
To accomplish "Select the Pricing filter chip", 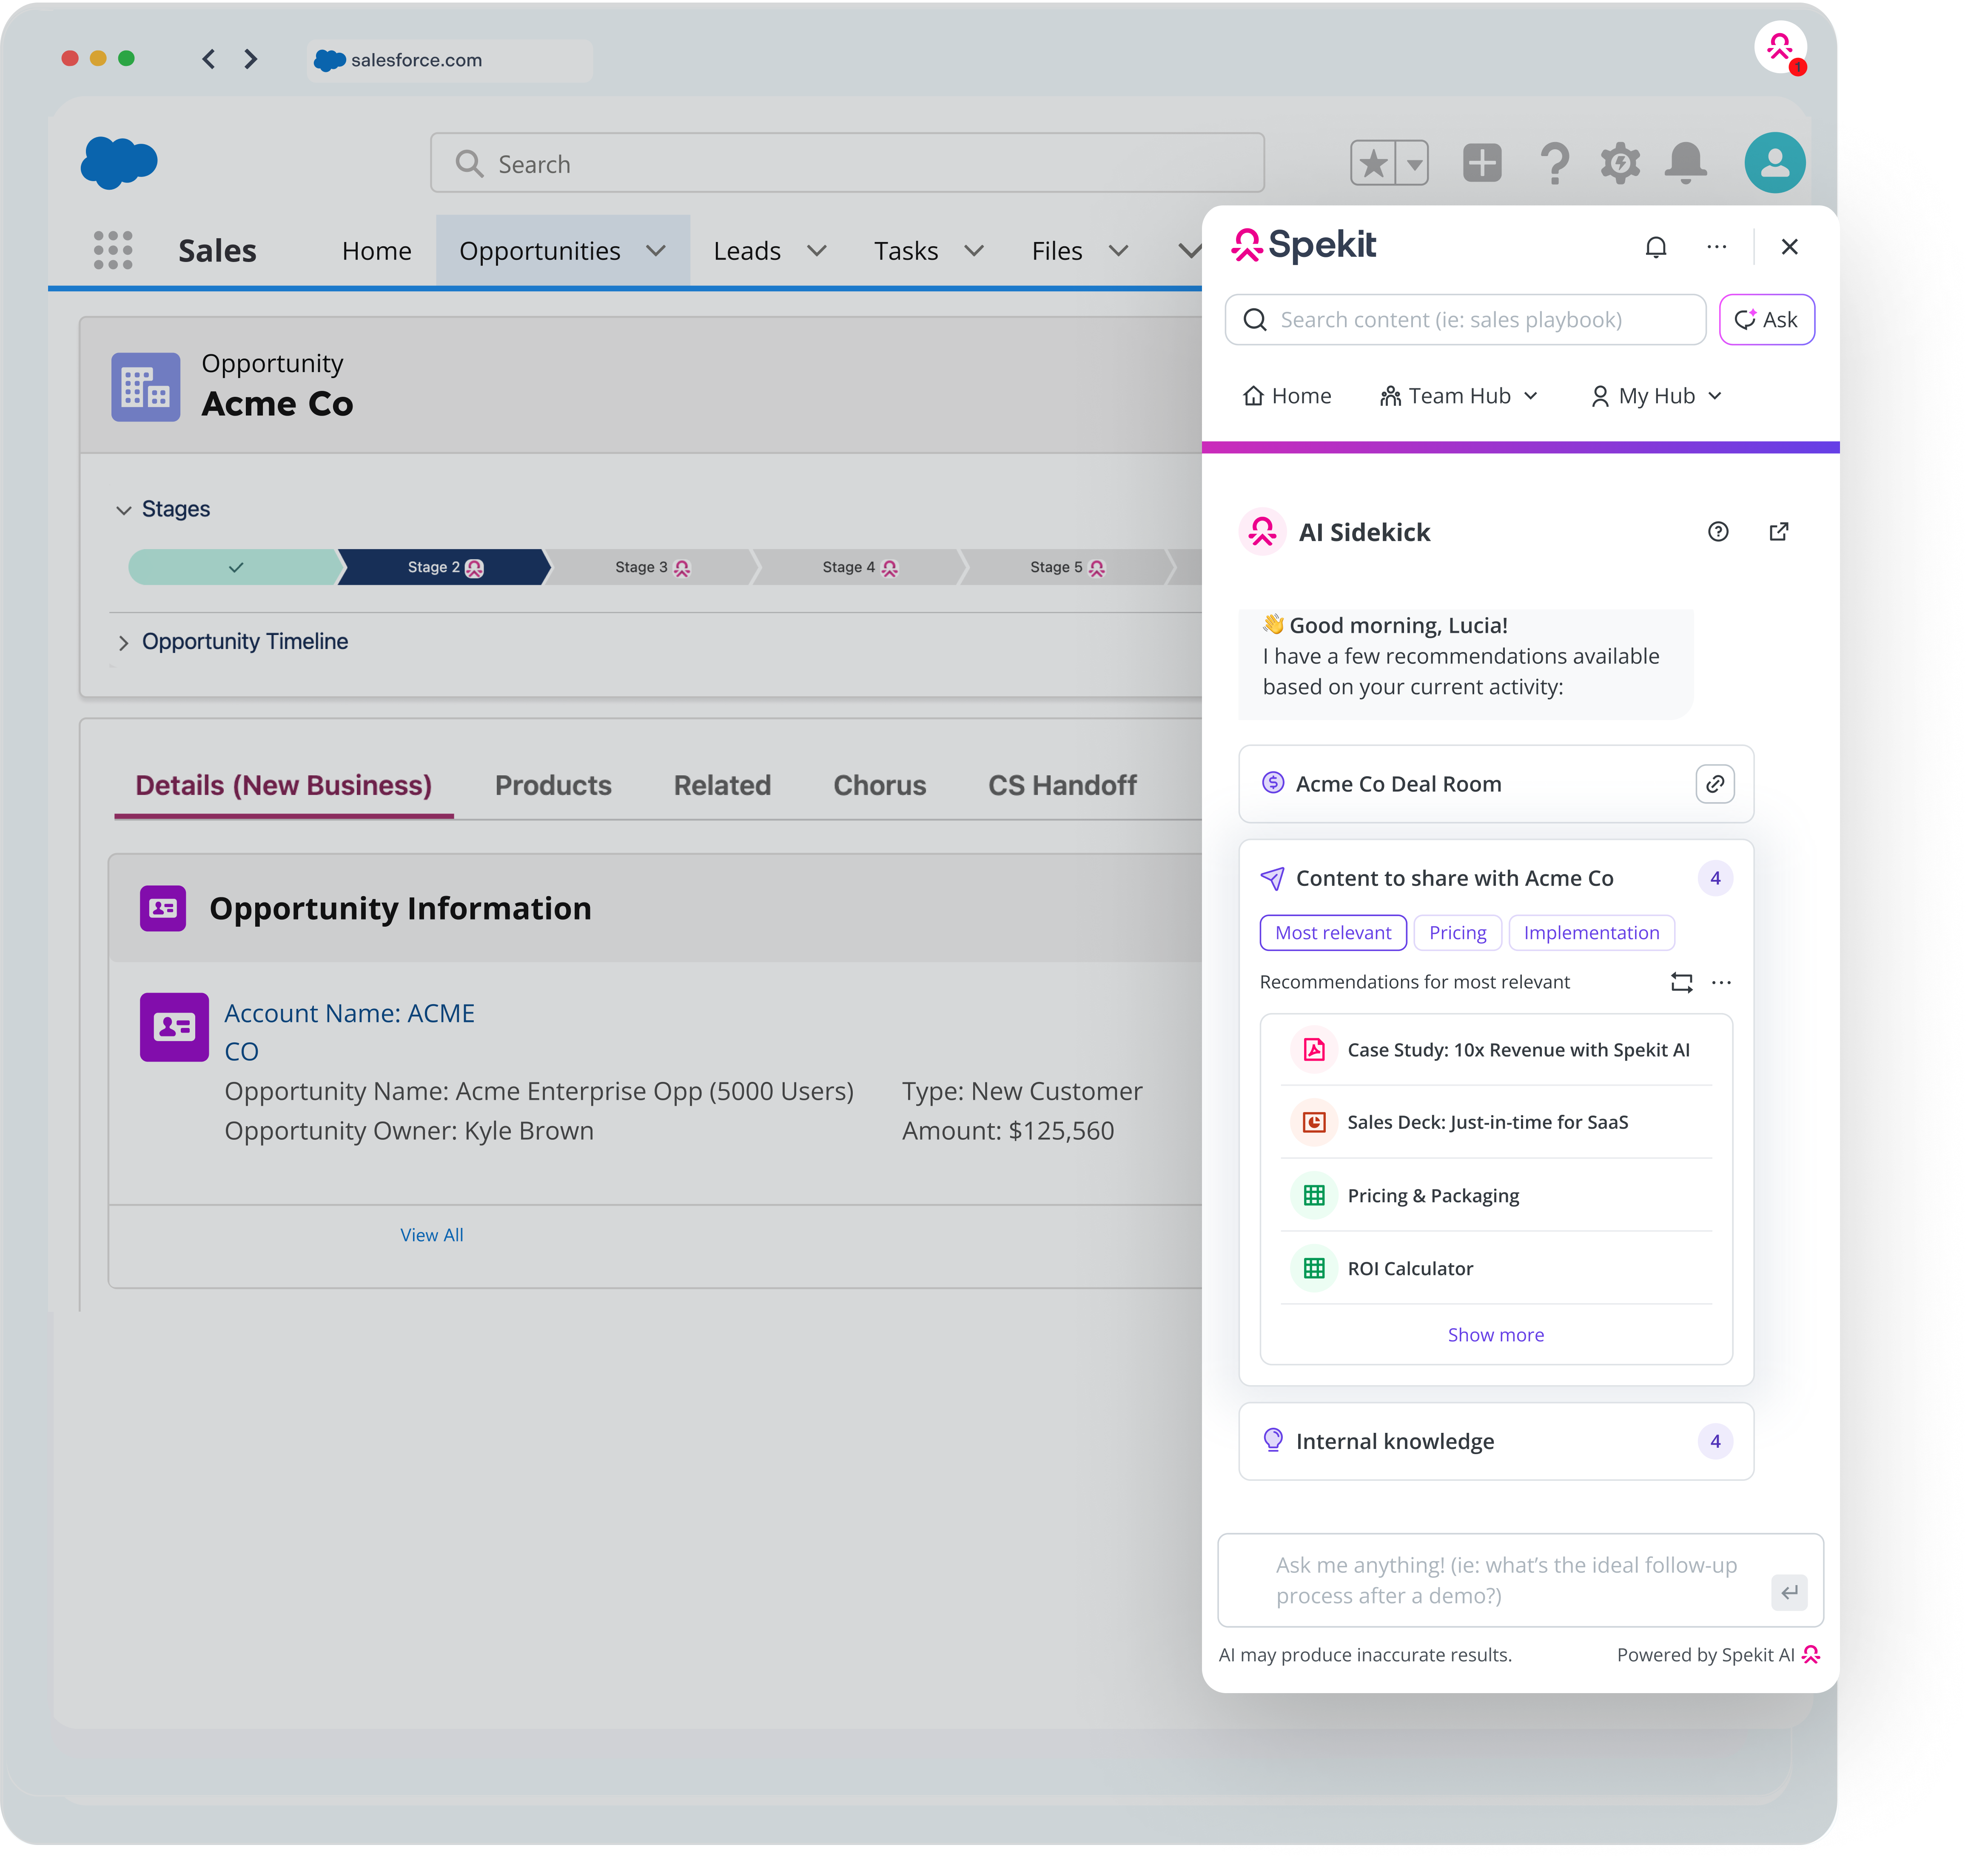I will pyautogui.click(x=1457, y=933).
